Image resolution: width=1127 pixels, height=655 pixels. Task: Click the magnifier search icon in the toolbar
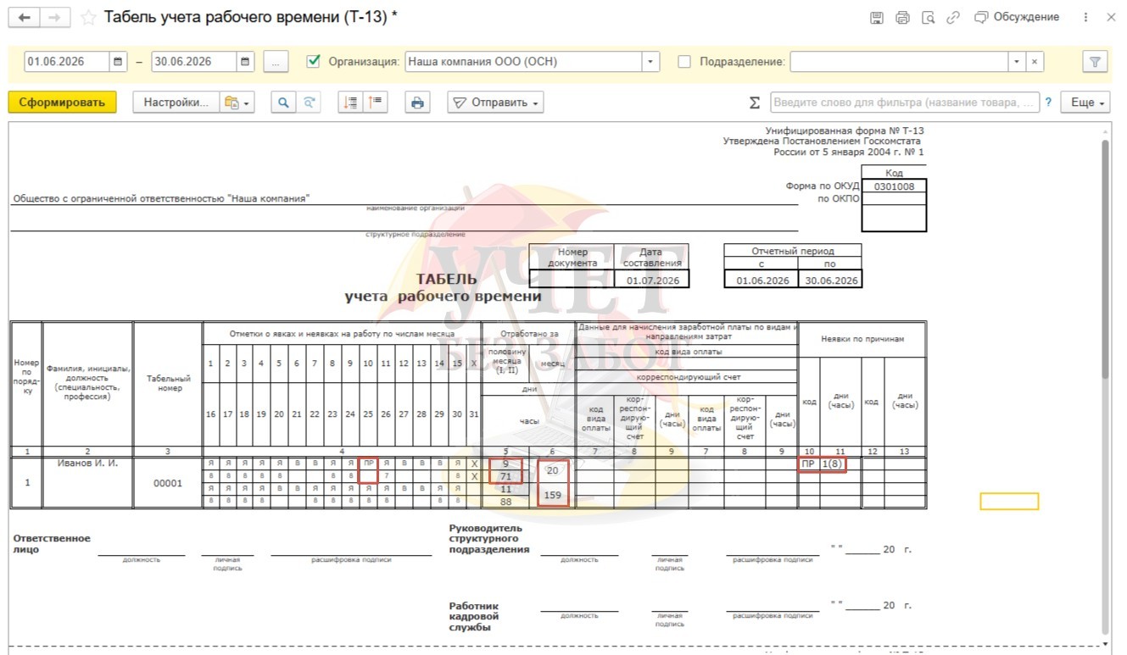coord(283,103)
